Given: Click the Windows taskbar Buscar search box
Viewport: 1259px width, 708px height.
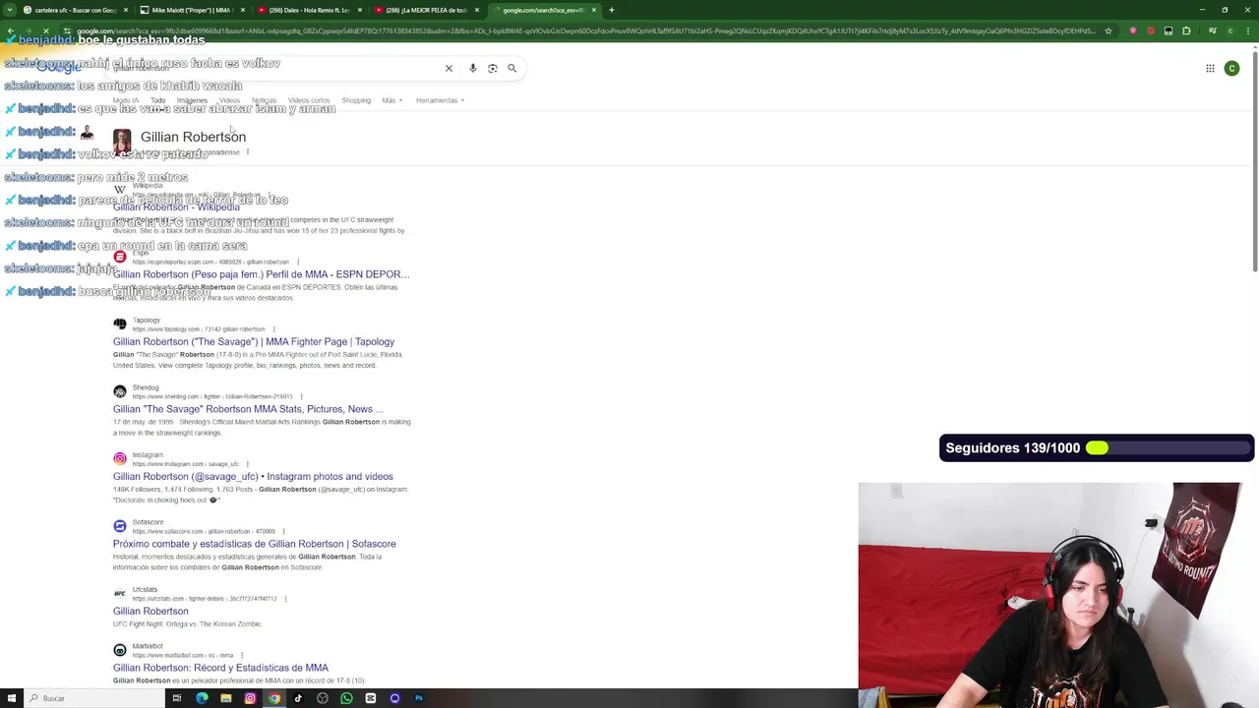Looking at the screenshot, I should 93,698.
